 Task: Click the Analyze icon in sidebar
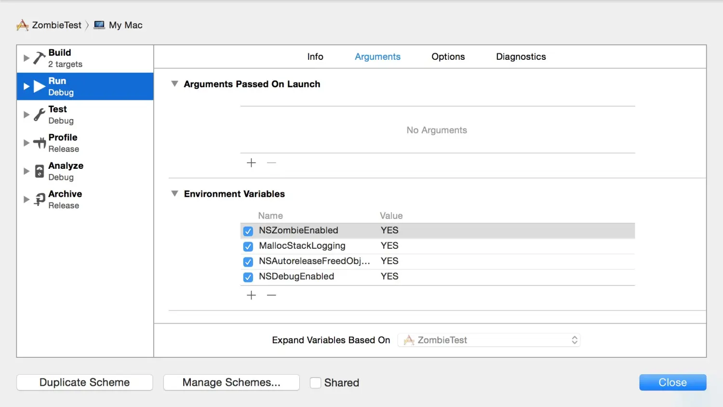point(40,171)
